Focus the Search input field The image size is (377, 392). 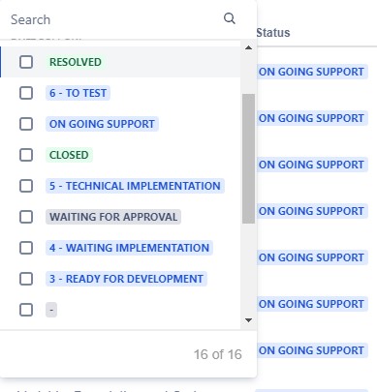114,19
